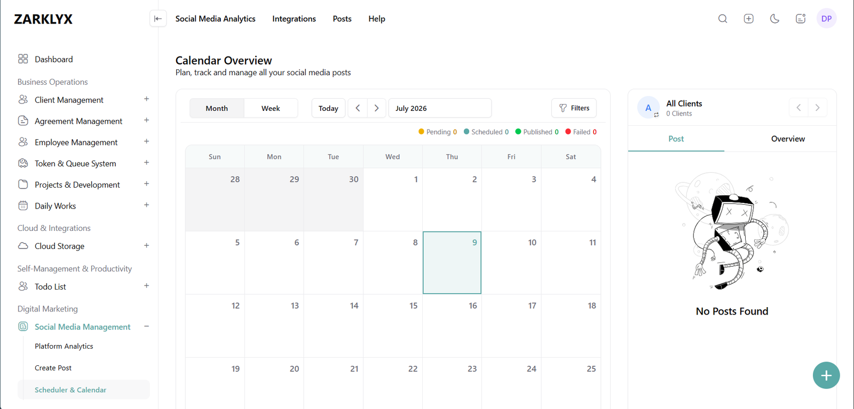
Task: Open the DP user avatar menu
Action: point(826,19)
